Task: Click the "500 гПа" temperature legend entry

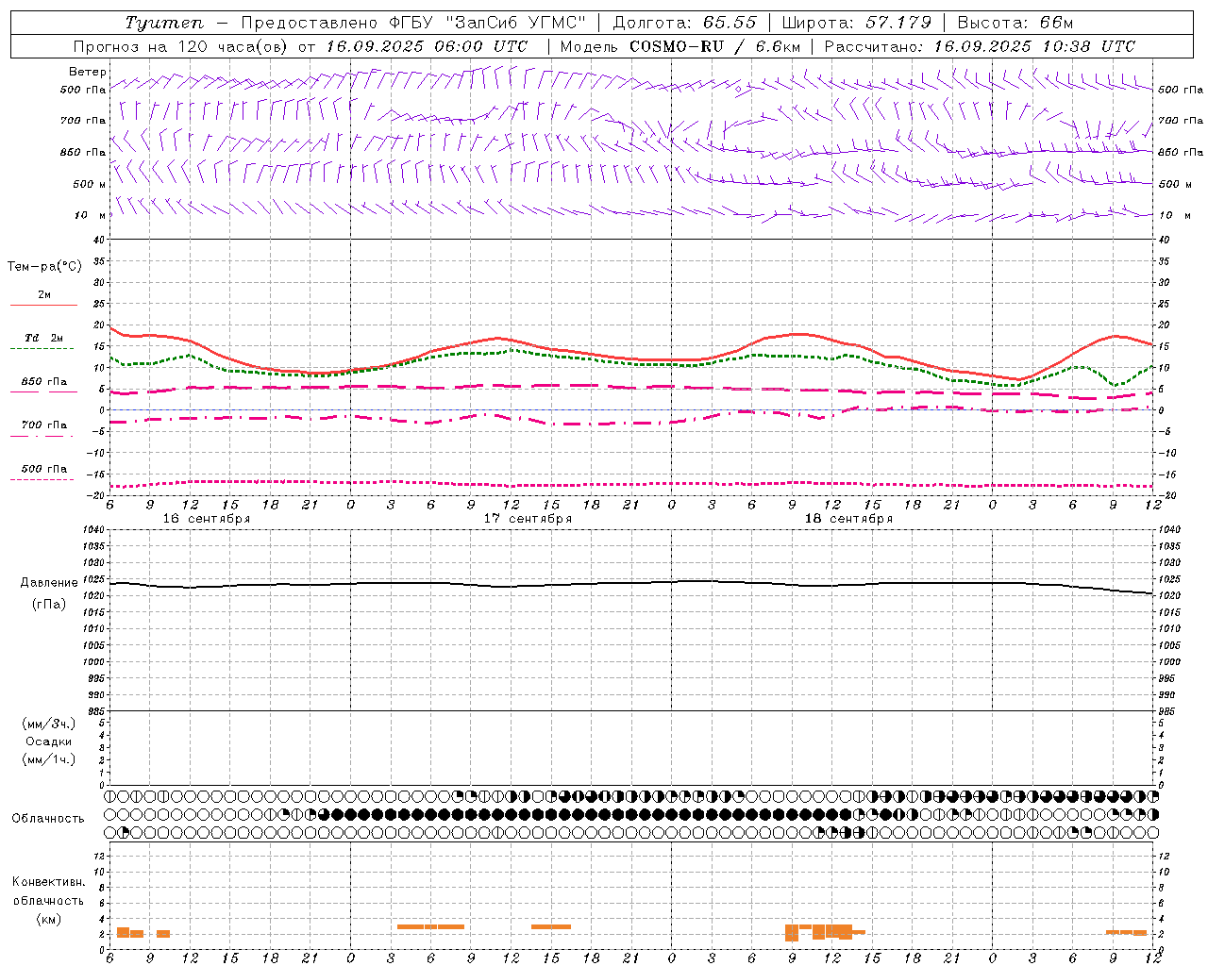Action: coord(43,469)
